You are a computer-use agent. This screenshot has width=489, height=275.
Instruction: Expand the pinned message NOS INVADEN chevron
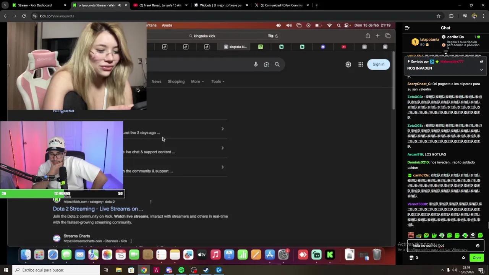(481, 70)
